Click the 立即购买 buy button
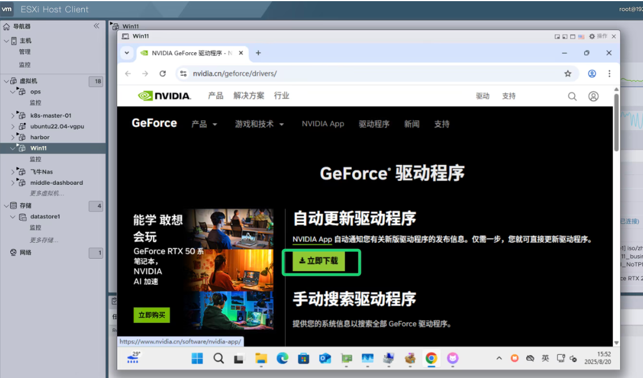643x378 pixels. (x=151, y=315)
